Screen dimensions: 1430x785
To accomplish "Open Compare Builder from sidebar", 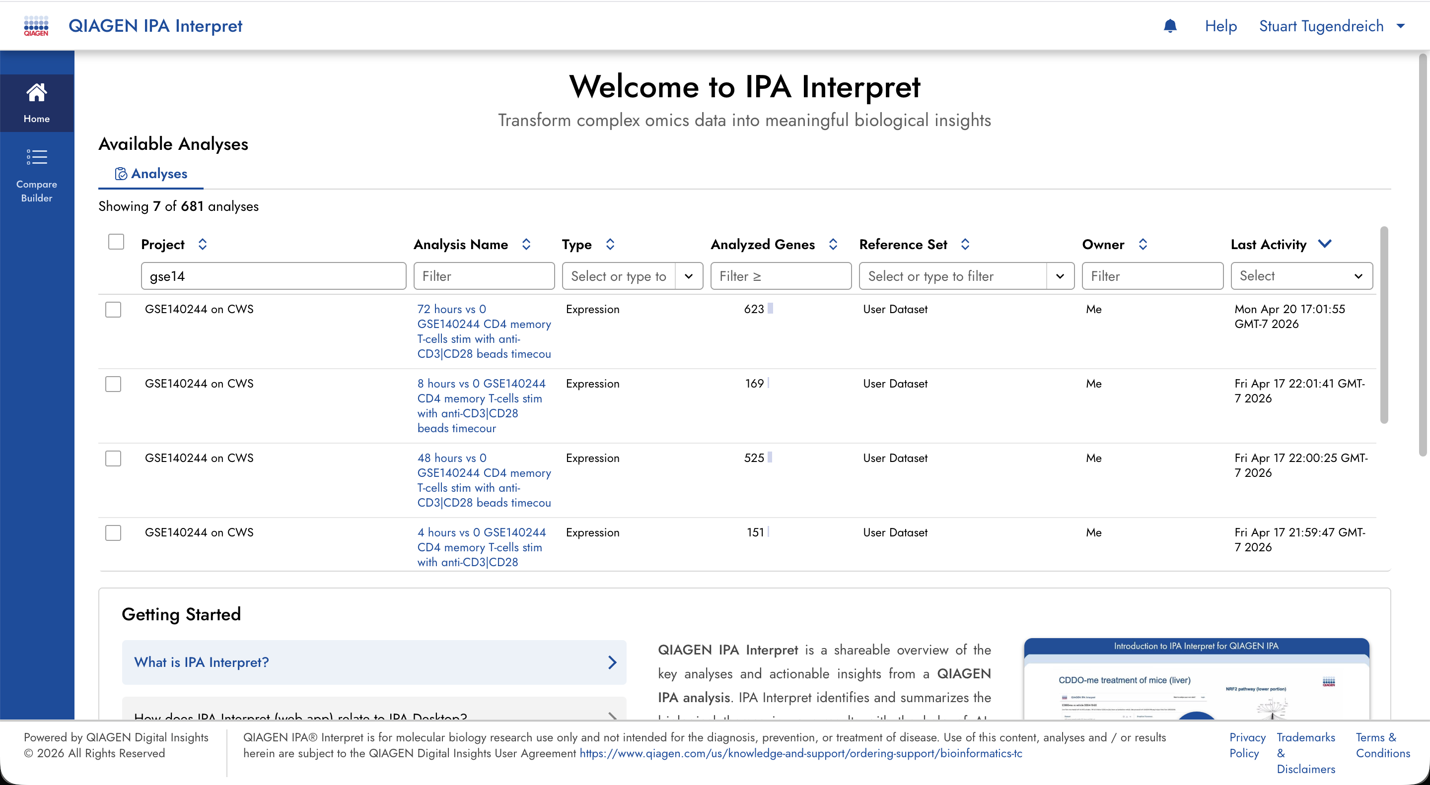I will pyautogui.click(x=37, y=175).
